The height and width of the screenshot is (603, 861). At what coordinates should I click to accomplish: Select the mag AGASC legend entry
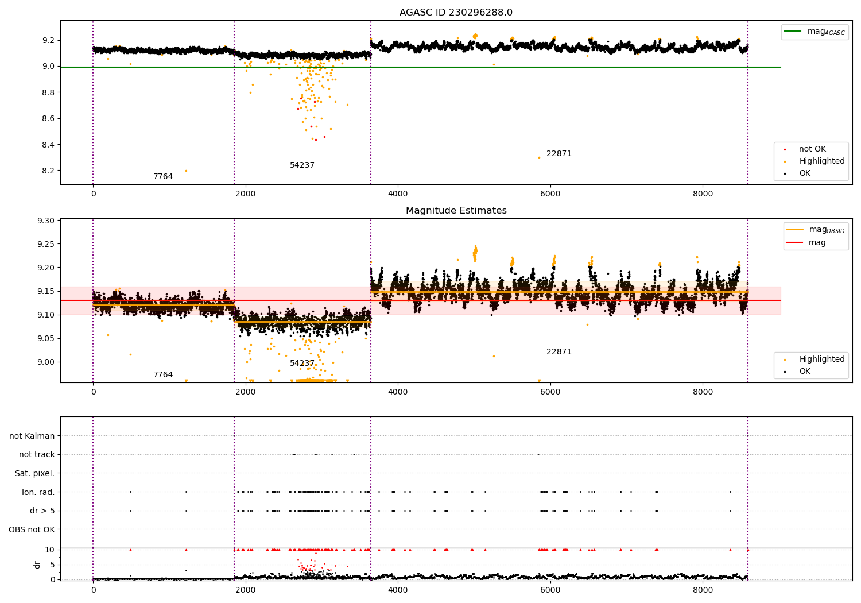815,32
